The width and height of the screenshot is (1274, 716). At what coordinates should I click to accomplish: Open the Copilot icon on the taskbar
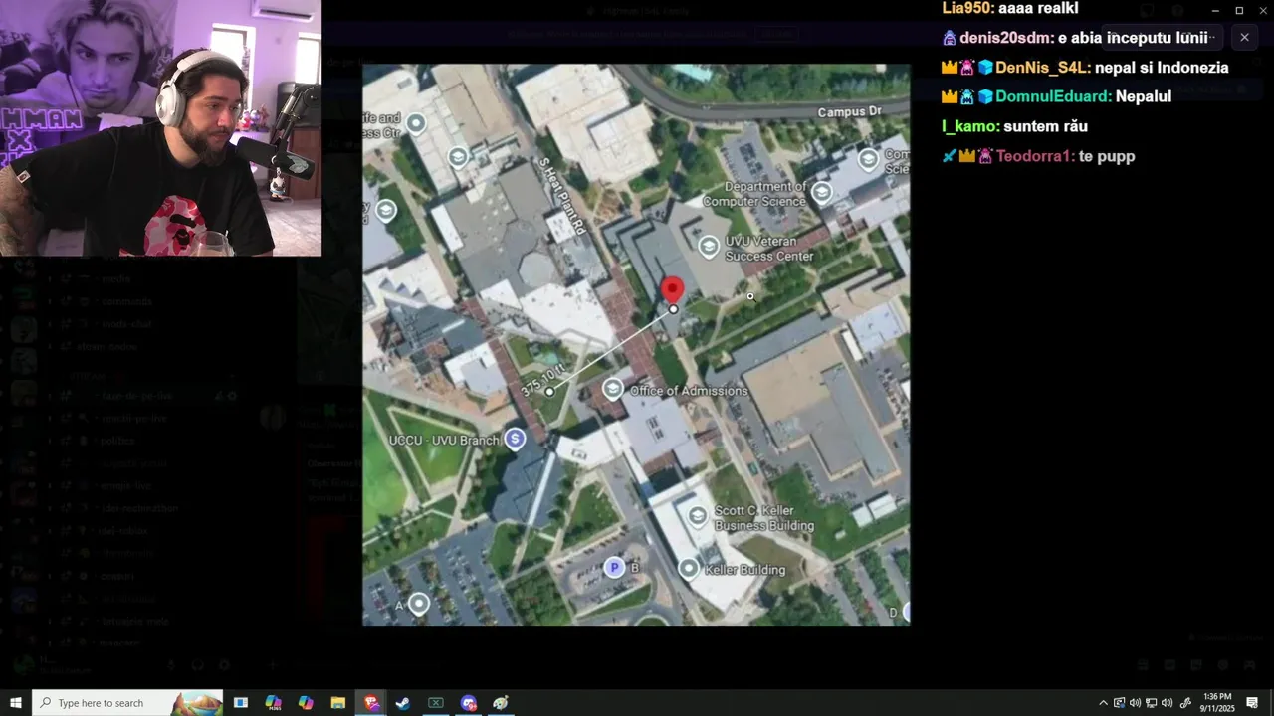(x=305, y=703)
